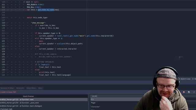The image size is (196, 110).
Task: Fold the "show_message" block at line 118
Action: click(x=6, y=23)
